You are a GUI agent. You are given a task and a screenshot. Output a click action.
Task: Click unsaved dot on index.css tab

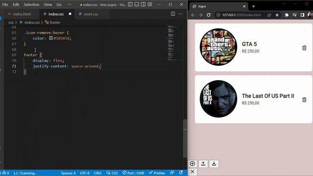click(x=70, y=14)
